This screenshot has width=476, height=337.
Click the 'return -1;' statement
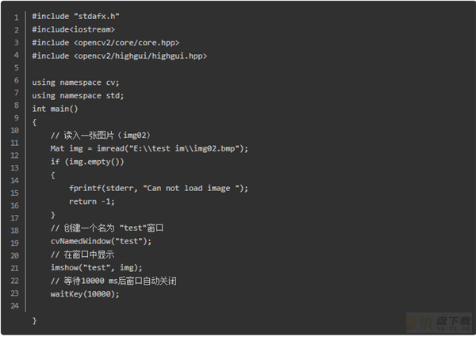(92, 201)
